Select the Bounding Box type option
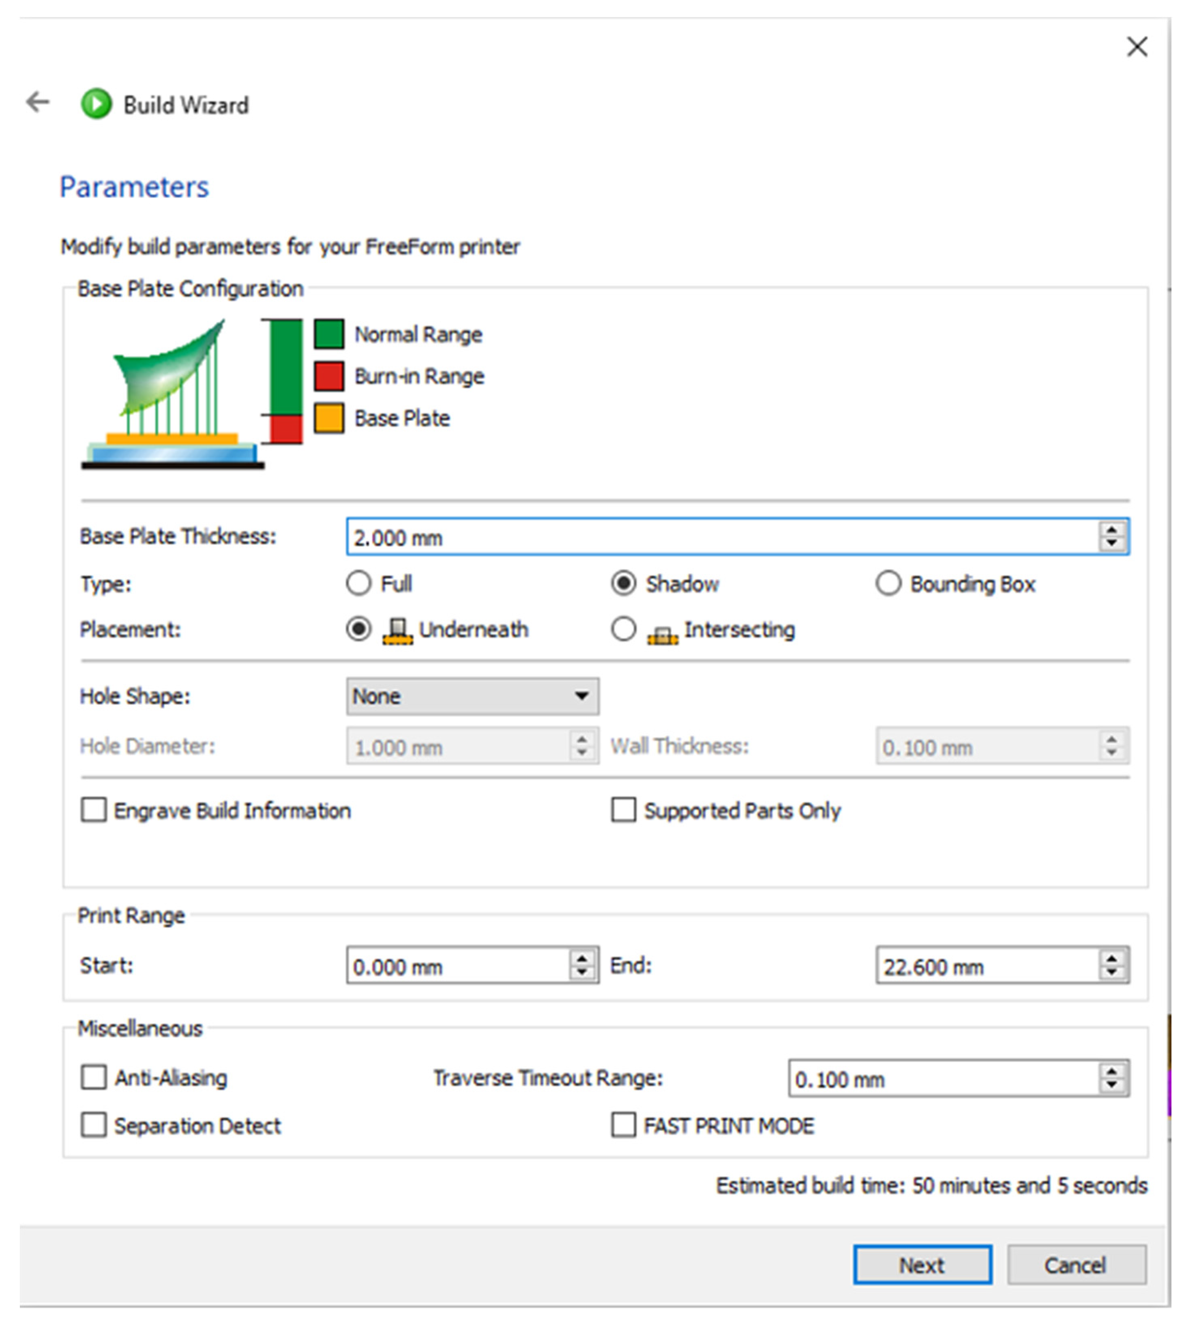Image resolution: width=1182 pixels, height=1328 pixels. click(888, 583)
